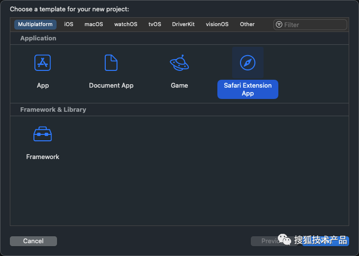Pick the Game template UFO icon

[x=179, y=63]
